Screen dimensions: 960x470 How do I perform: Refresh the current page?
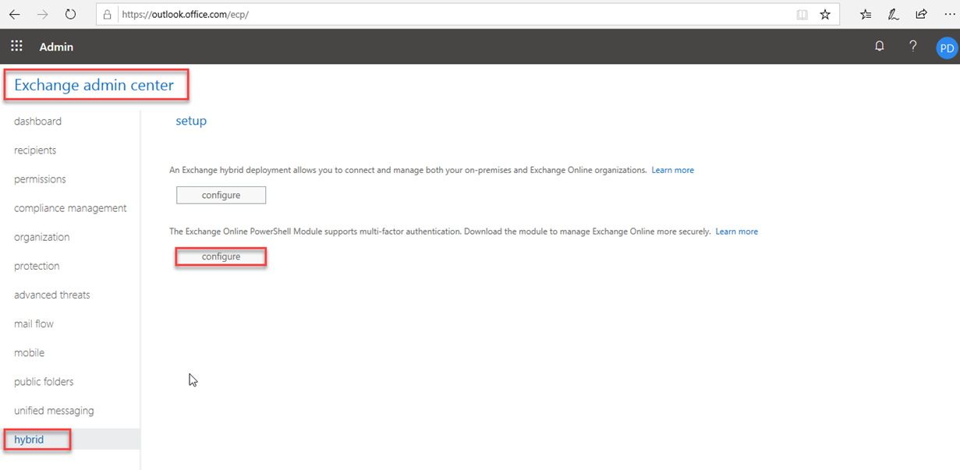click(x=71, y=14)
